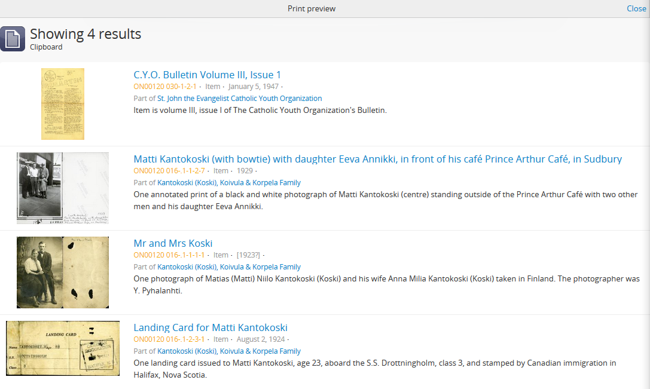Open the Mr and Mrs Koski record
650x389 pixels.
[173, 243]
